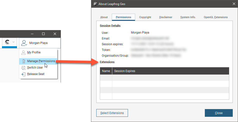The image size is (238, 122).
Task: Click the Release Seat arrow icon
Action: point(23,74)
